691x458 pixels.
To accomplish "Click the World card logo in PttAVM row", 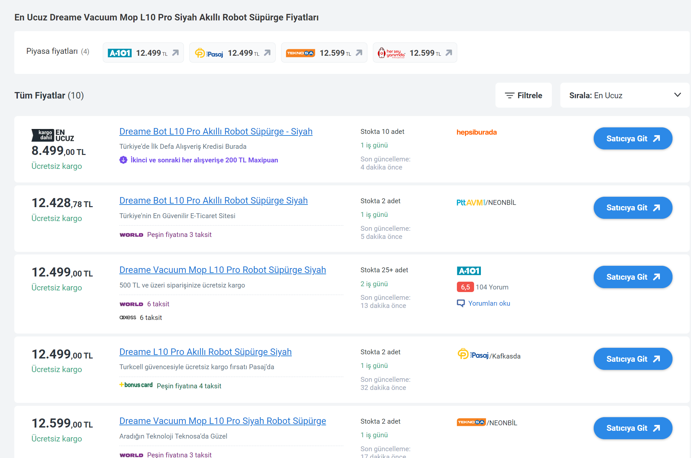I will (131, 235).
